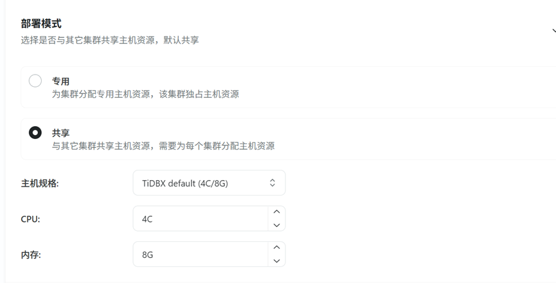Collapse the 部署模式 section chevron
This screenshot has height=283, width=556.
click(553, 30)
